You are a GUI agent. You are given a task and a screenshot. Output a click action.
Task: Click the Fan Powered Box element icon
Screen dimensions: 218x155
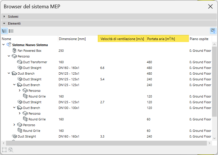click(15, 51)
